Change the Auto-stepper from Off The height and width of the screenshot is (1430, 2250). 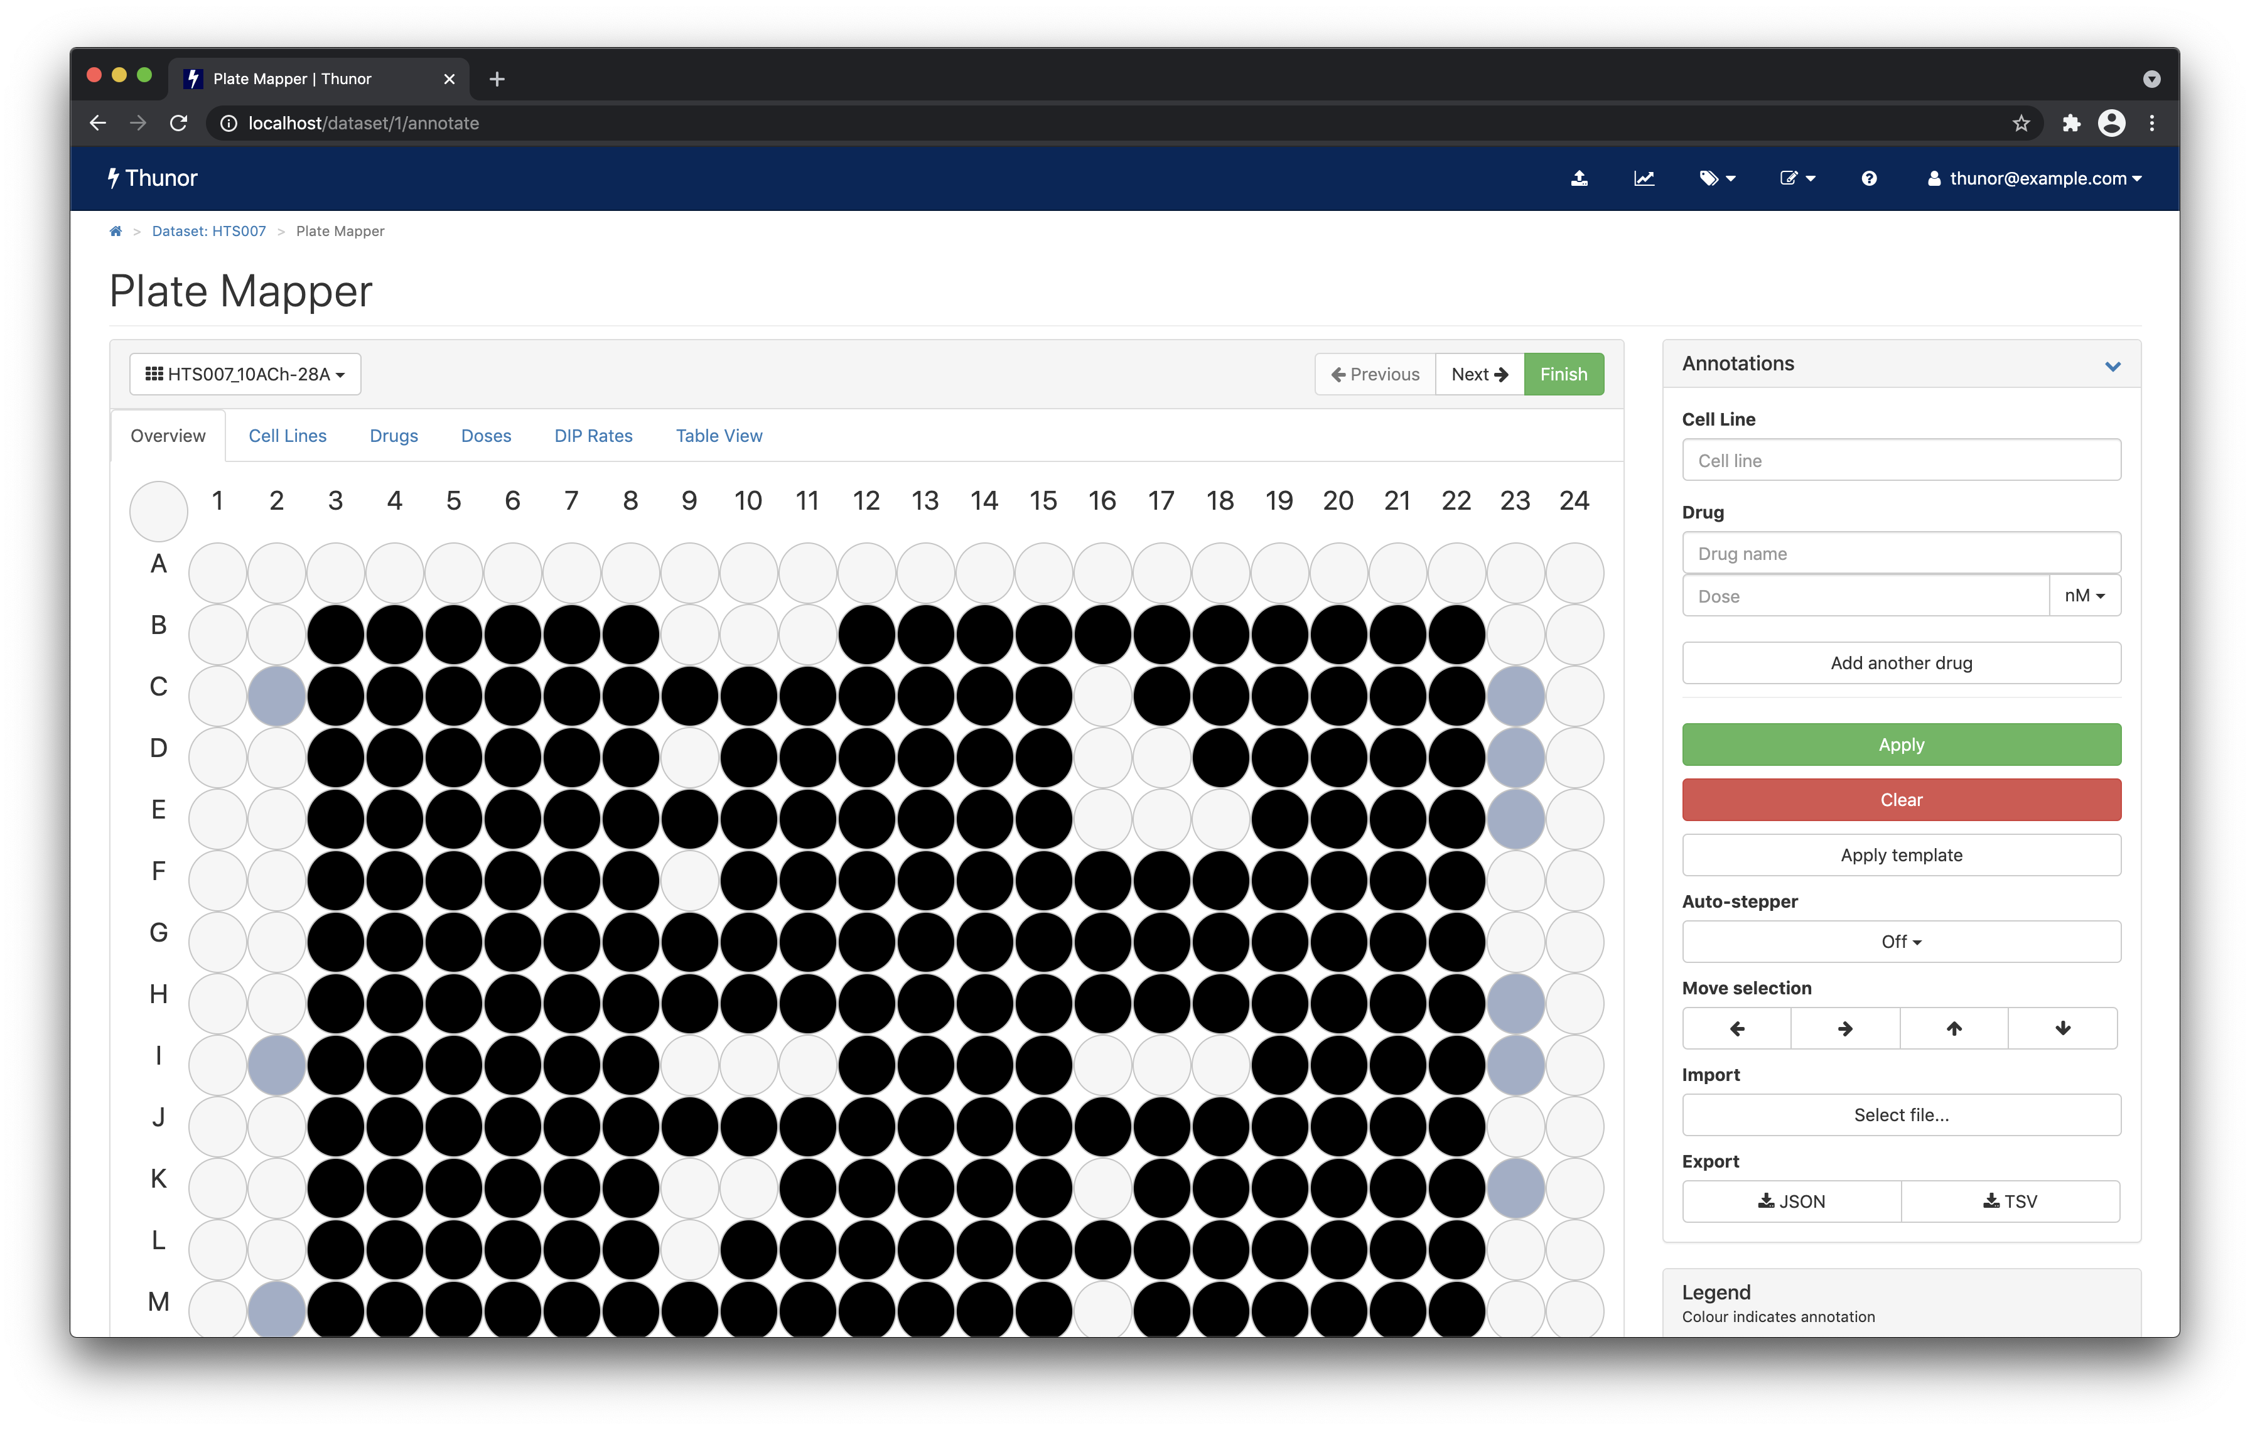[1900, 942]
